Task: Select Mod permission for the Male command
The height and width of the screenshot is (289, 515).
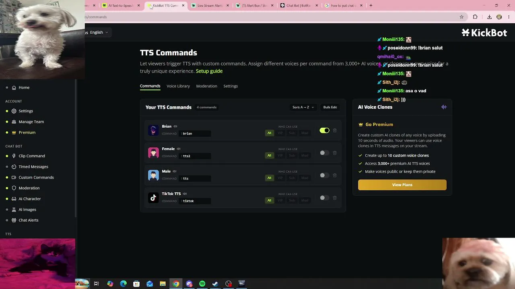Action: click(x=305, y=178)
